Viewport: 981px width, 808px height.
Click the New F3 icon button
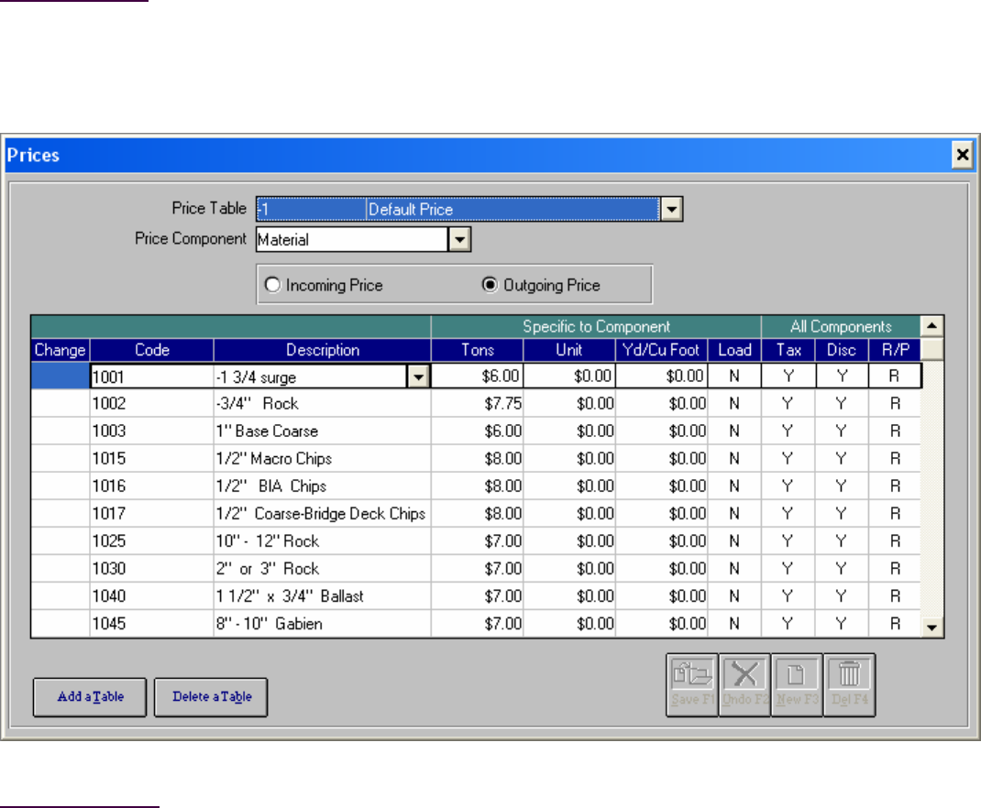pyautogui.click(x=797, y=683)
